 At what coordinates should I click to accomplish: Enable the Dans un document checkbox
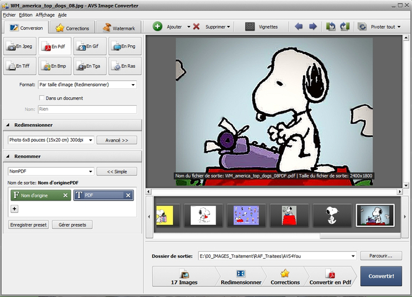[42, 98]
